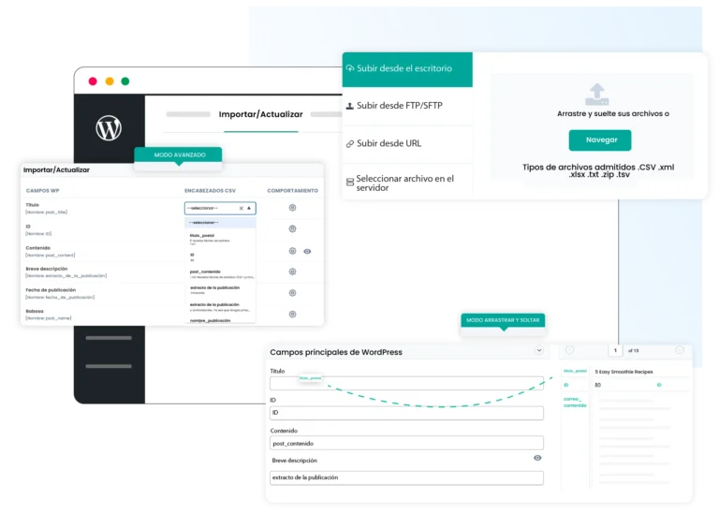Screen dimensions: 719x513
Task: Click the Babosa field label
Action: pos(35,312)
